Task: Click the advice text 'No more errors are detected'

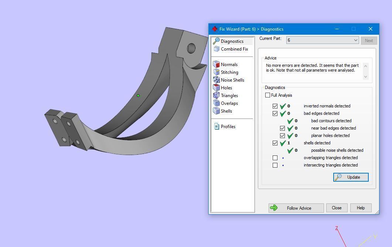Action: click(x=292, y=65)
